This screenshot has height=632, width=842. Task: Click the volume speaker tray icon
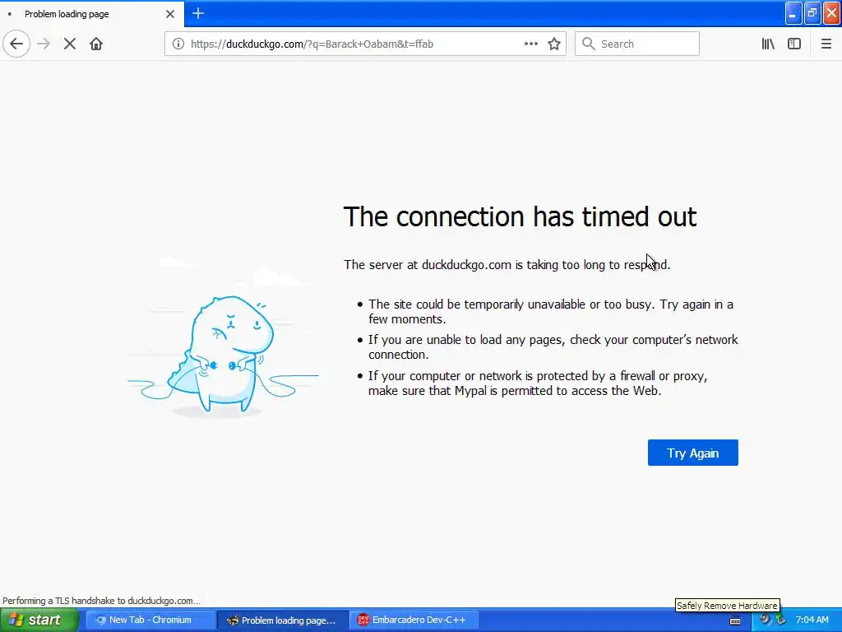(x=765, y=620)
